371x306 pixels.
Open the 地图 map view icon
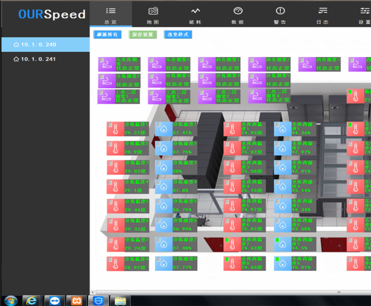tap(153, 11)
